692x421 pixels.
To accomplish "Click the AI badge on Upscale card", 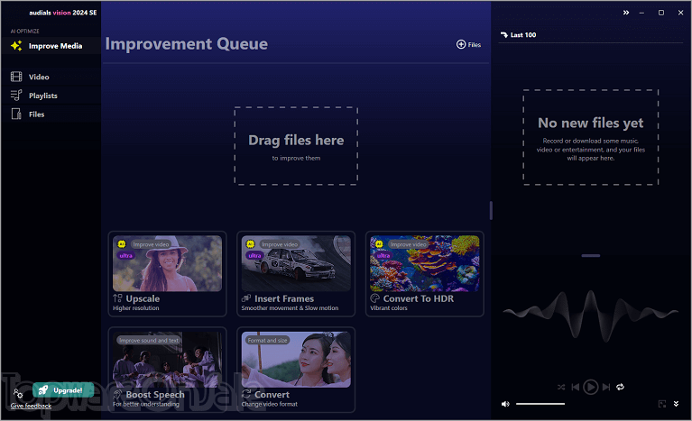I will [122, 244].
